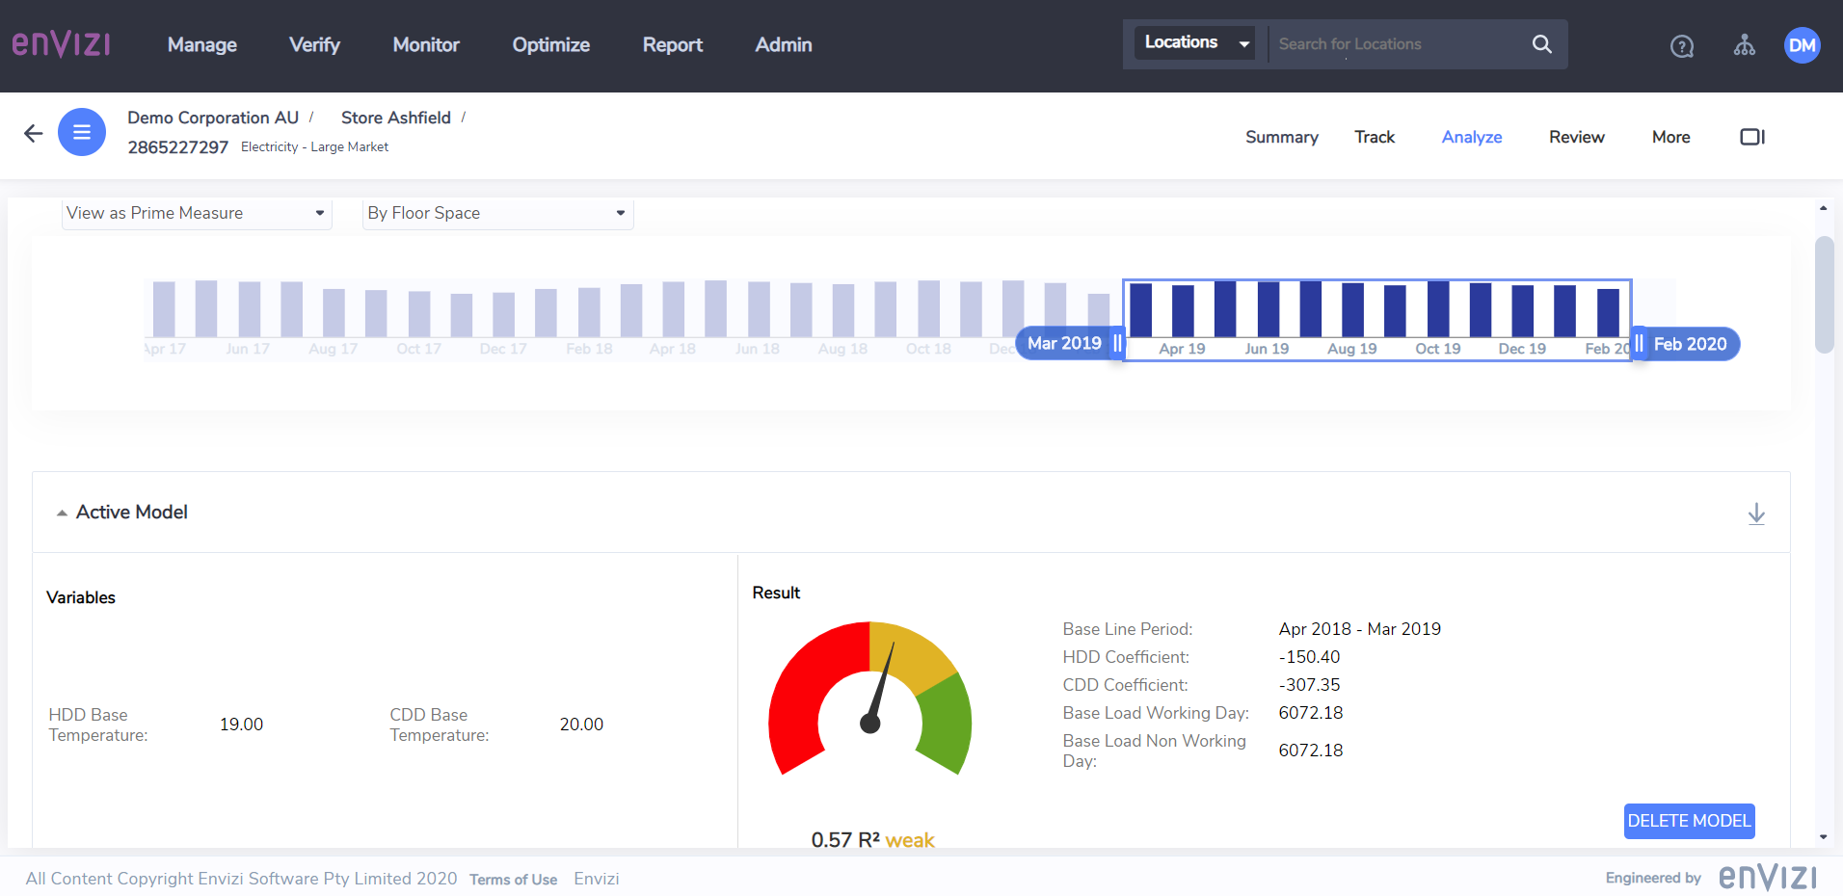Click the Apr 19 bar in timeline
Image resolution: width=1843 pixels, height=896 pixels.
click(1183, 310)
